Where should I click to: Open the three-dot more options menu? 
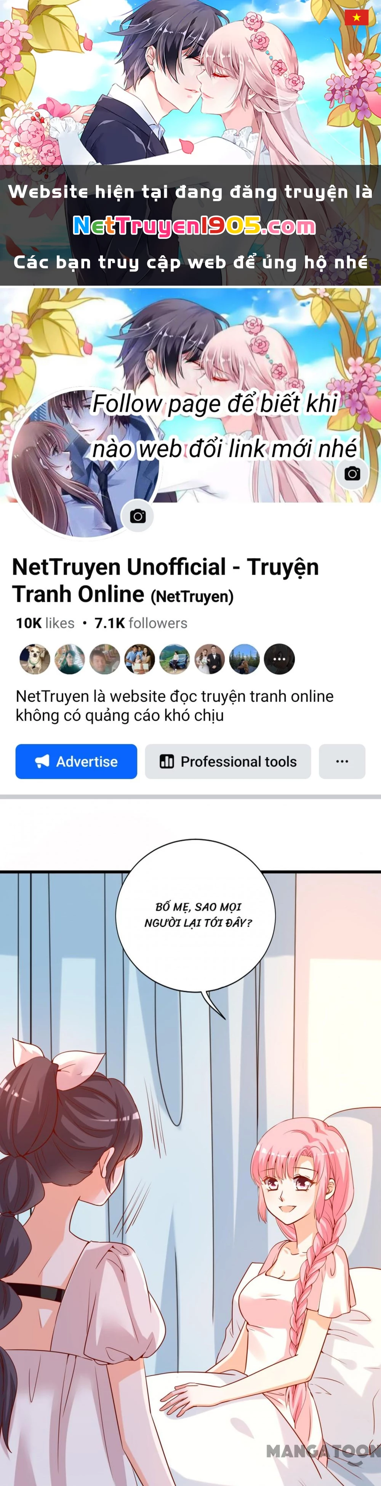tap(342, 761)
